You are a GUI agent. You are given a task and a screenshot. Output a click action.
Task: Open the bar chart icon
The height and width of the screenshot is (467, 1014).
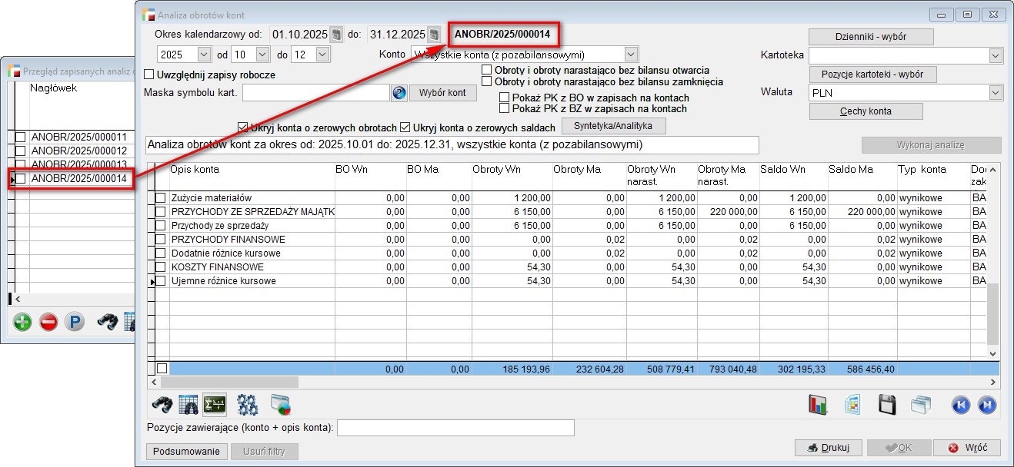coord(818,405)
